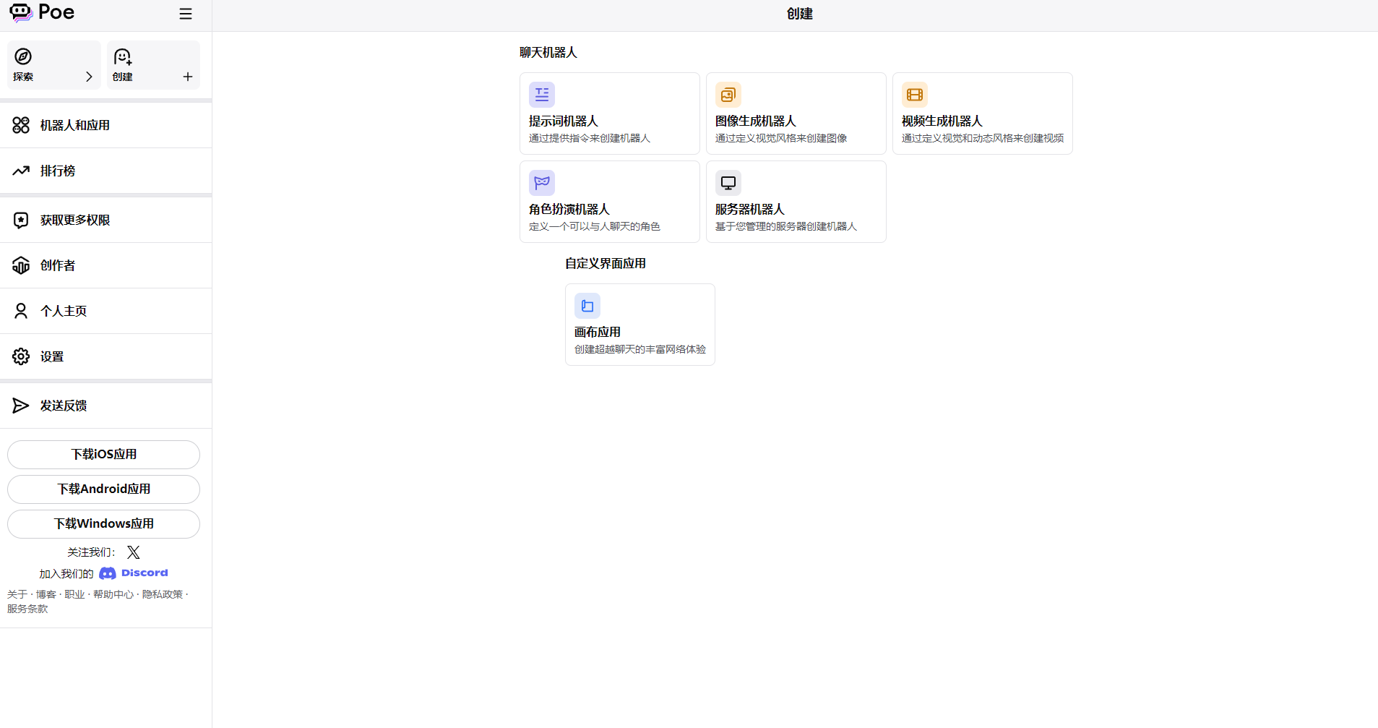This screenshot has width=1378, height=728.
Task: Click the 排行榜 trending icon
Action: pos(20,170)
